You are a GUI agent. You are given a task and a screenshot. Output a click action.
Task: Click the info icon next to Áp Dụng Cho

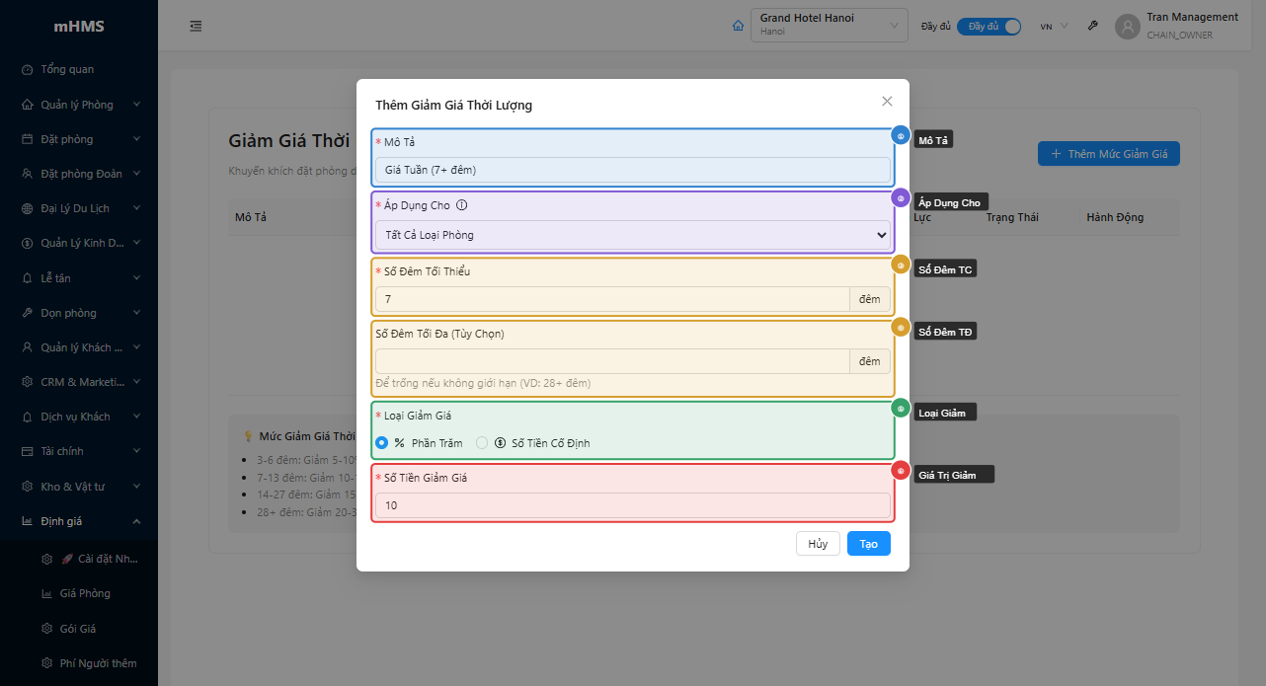click(461, 206)
